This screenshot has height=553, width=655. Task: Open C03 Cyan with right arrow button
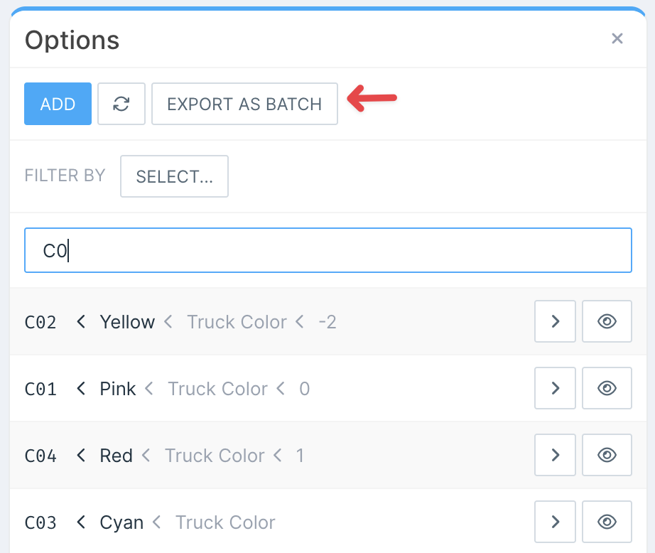(555, 522)
